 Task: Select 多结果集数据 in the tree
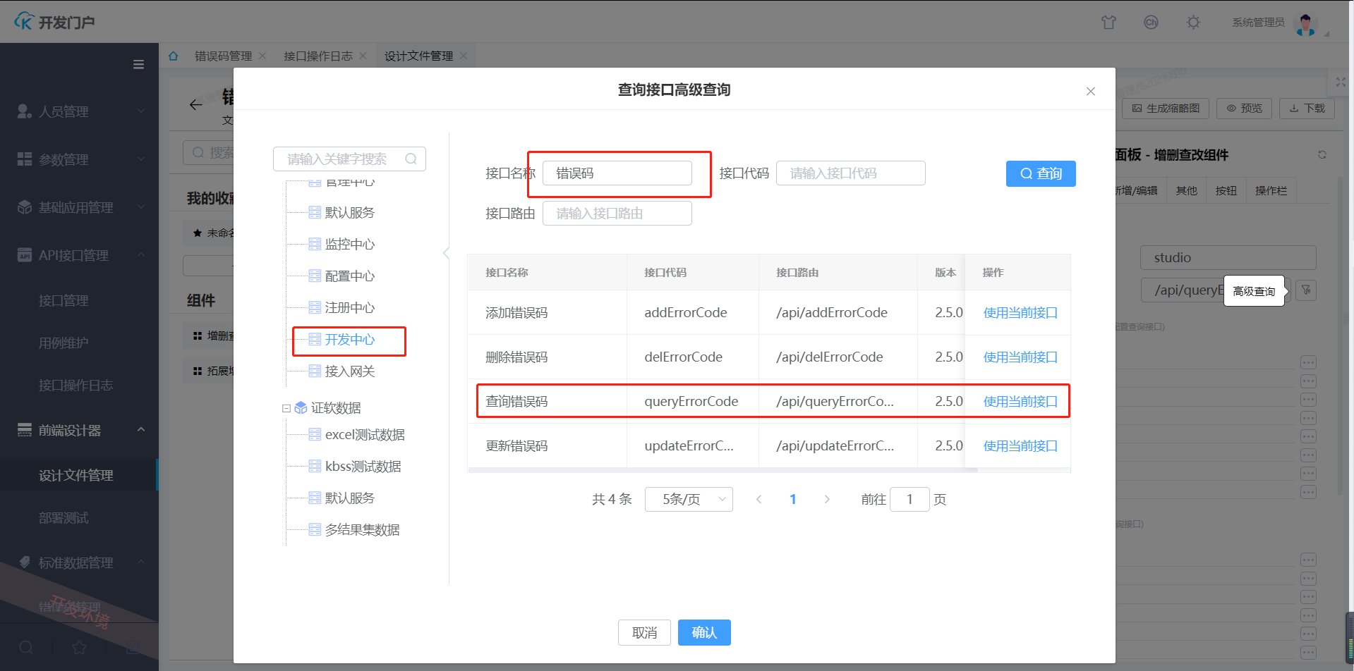coord(362,530)
